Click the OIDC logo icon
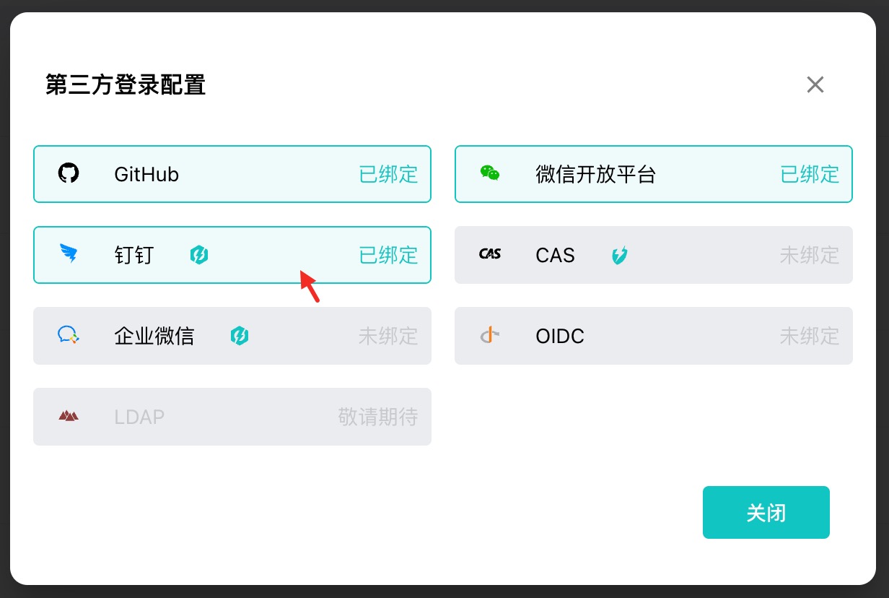 [x=490, y=335]
